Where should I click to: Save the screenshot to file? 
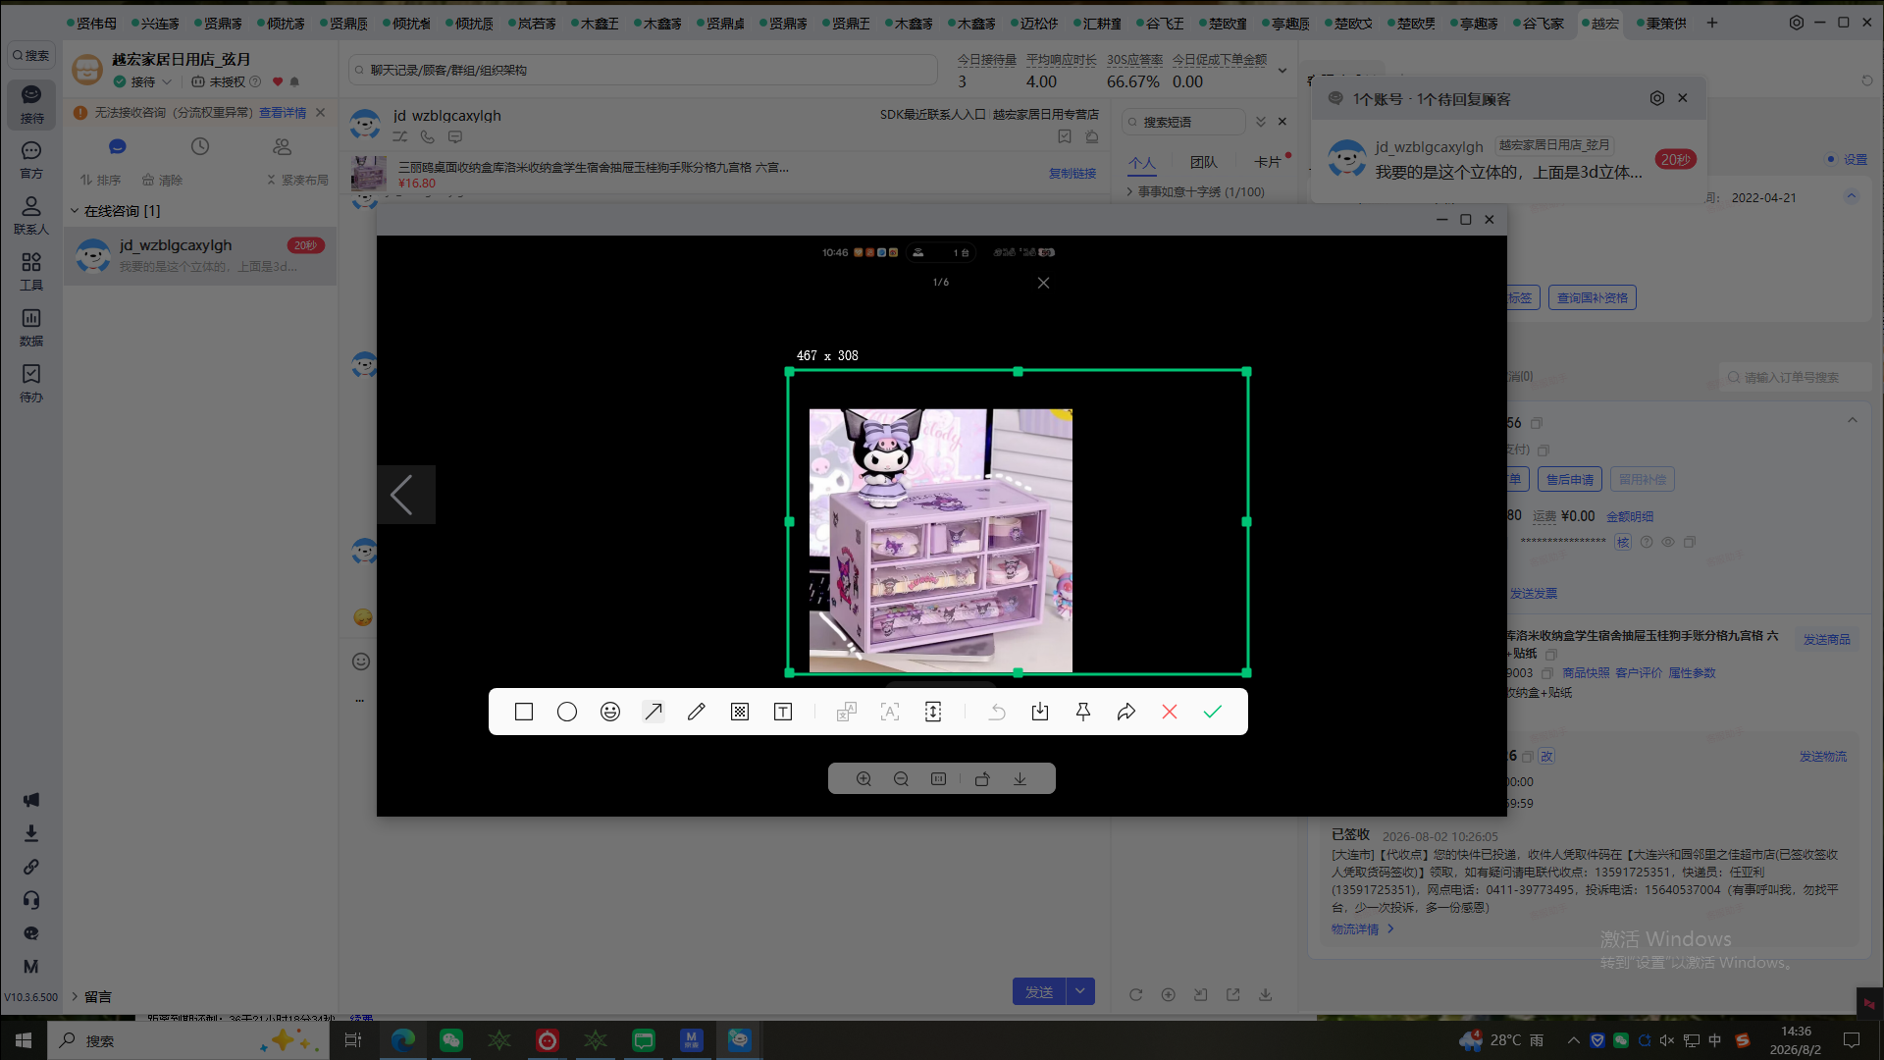1040,712
